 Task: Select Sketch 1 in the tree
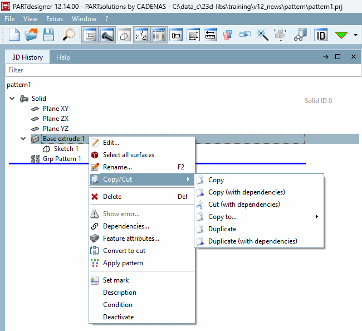tap(66, 149)
